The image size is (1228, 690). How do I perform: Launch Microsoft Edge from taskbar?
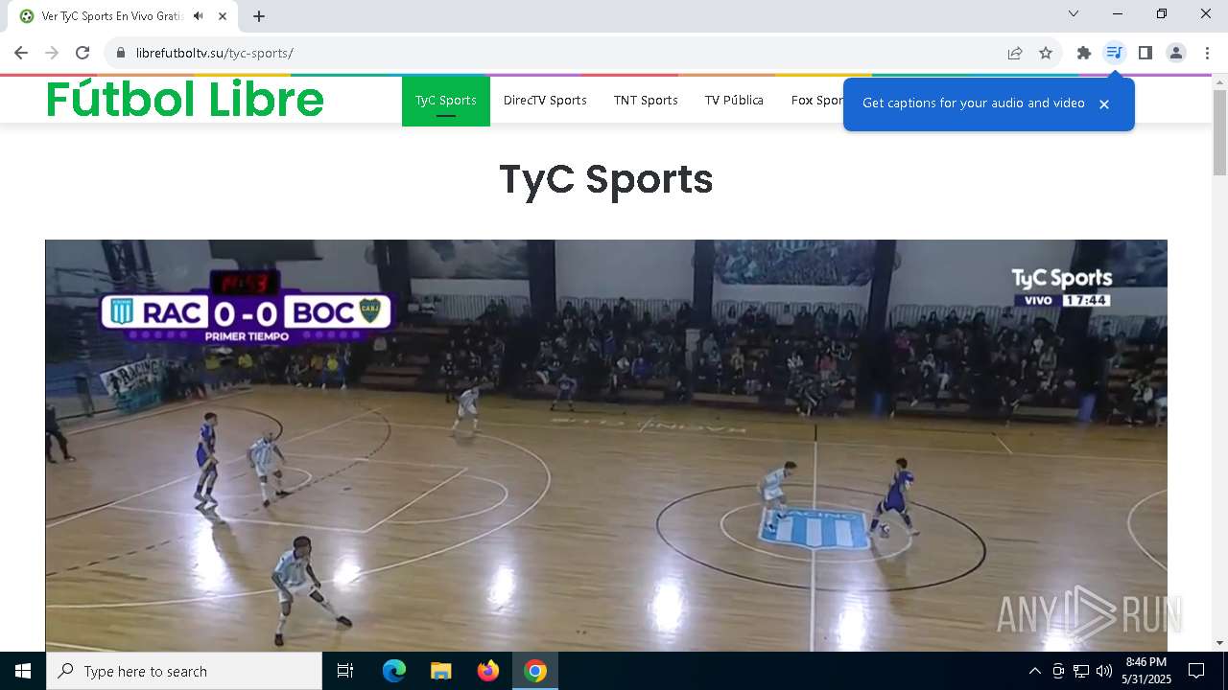pos(394,671)
